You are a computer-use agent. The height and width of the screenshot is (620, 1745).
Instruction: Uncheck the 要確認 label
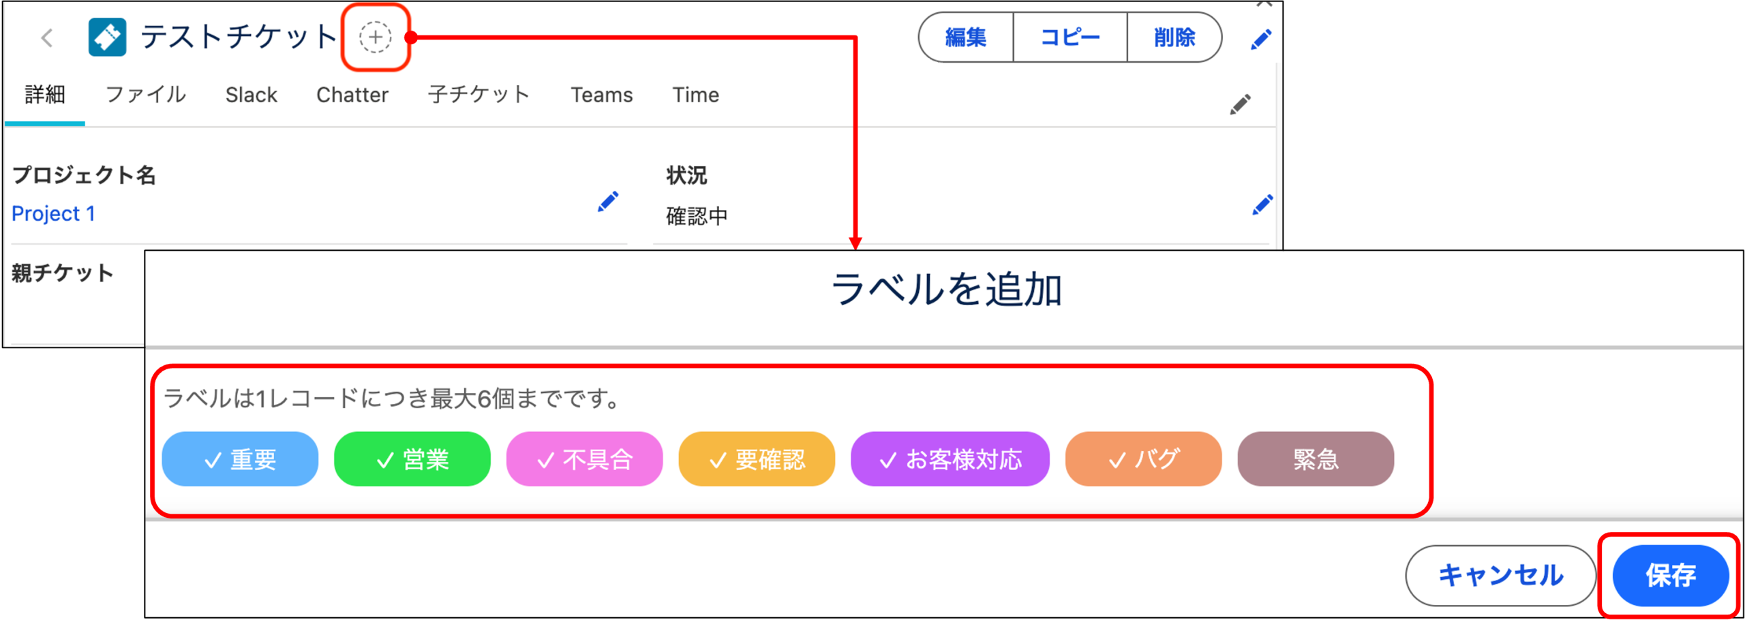(757, 459)
